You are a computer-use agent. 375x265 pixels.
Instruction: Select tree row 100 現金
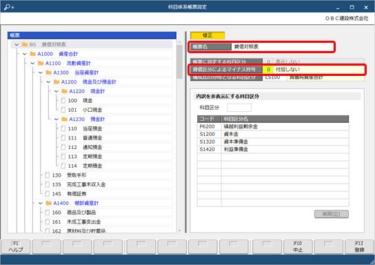[116, 101]
